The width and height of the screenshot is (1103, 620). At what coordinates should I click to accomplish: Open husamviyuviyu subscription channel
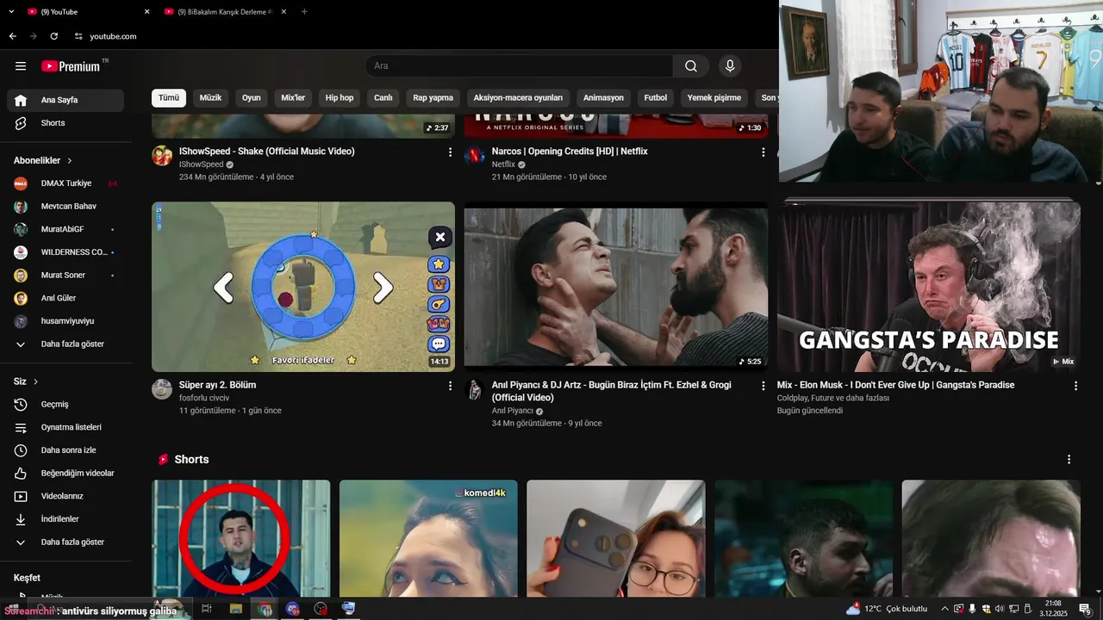[x=65, y=321]
